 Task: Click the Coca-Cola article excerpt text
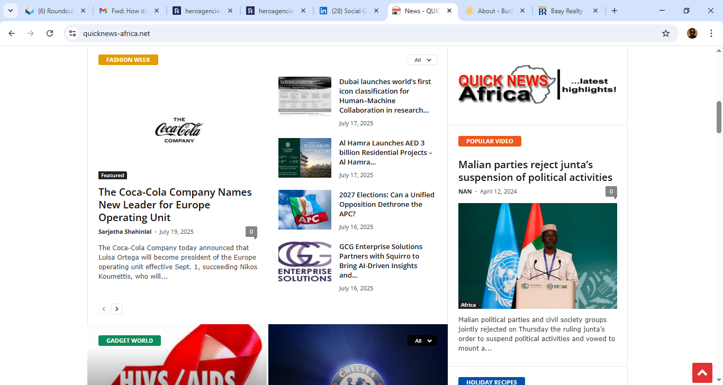pos(178,262)
